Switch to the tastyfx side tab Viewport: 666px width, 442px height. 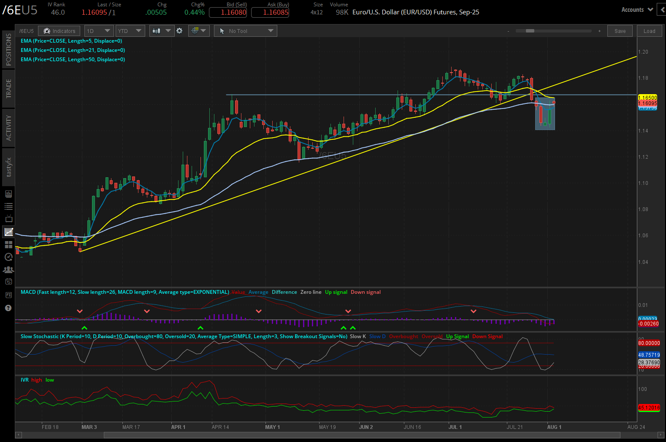[x=8, y=167]
